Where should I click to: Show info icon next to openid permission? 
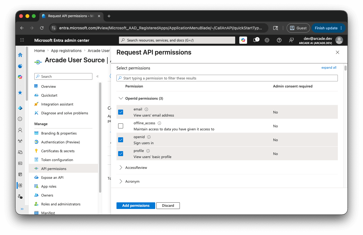pyautogui.click(x=149, y=137)
